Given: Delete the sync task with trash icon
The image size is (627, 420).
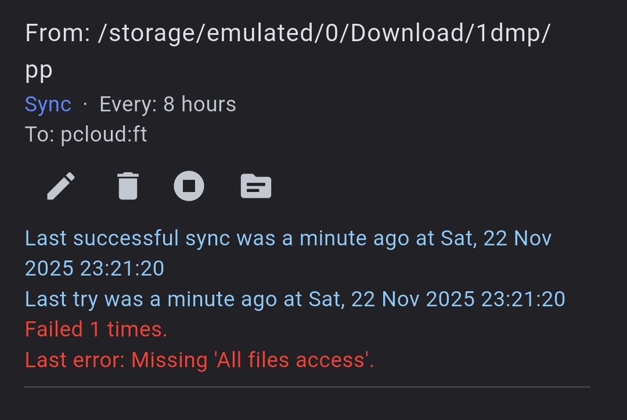Looking at the screenshot, I should [x=128, y=186].
